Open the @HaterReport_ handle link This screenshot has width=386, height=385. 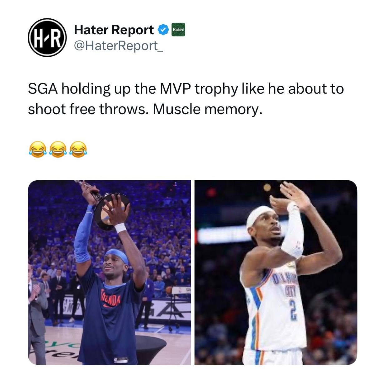click(118, 46)
